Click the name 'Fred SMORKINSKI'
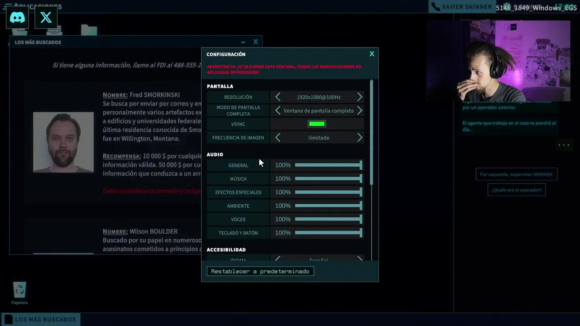The width and height of the screenshot is (580, 326). coord(155,95)
